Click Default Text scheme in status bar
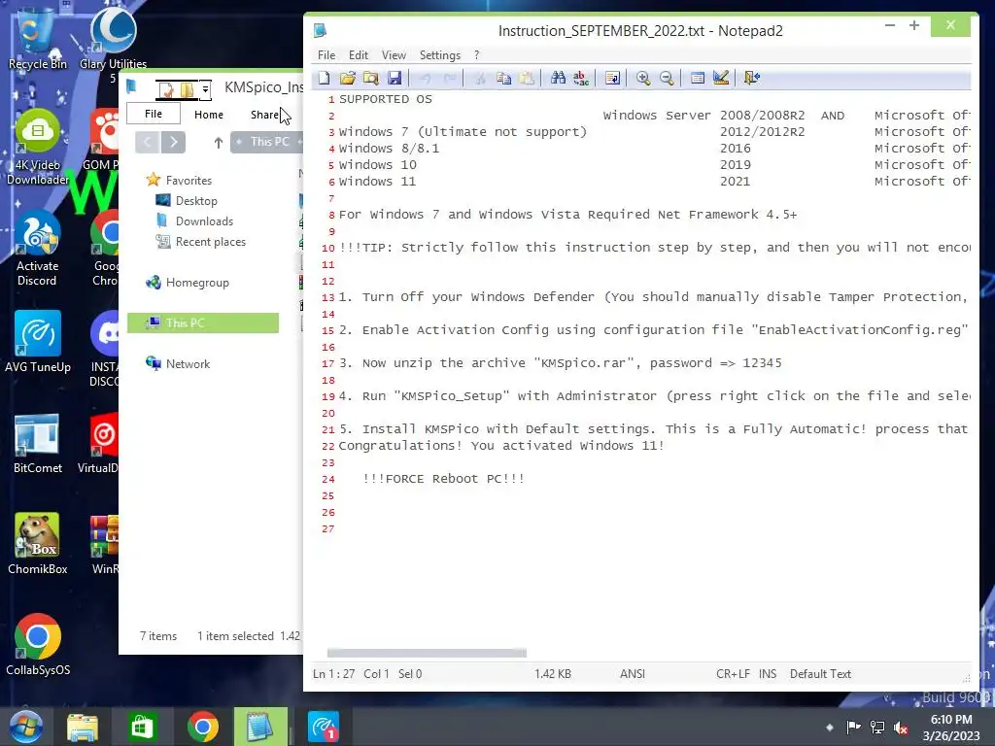This screenshot has width=995, height=746. click(820, 674)
